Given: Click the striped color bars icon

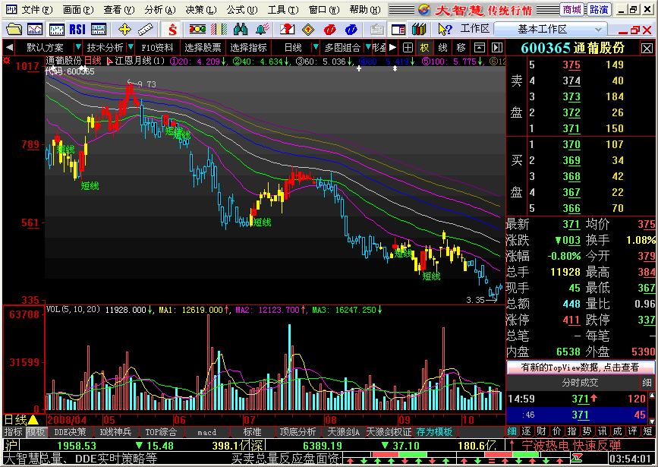Looking at the screenshot, I should (219, 29).
